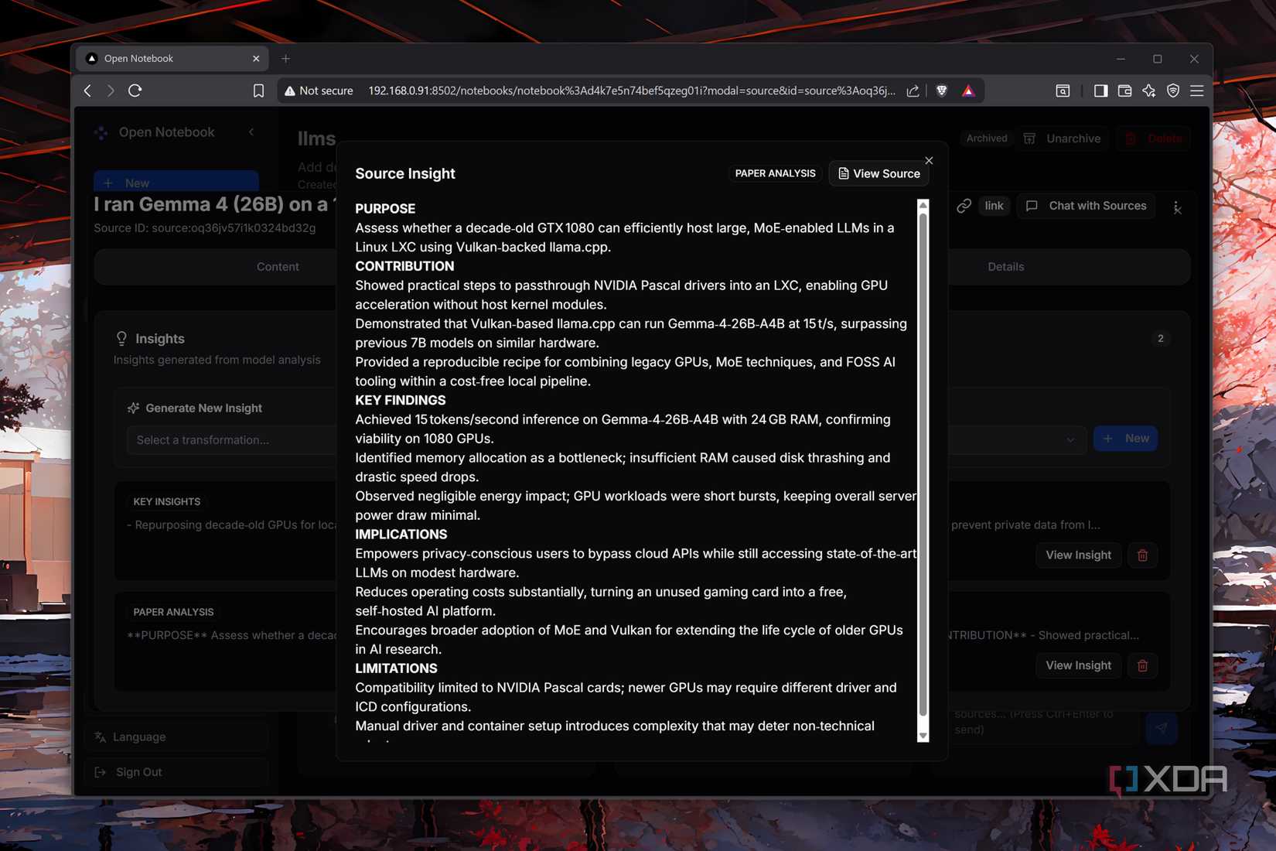Click the address bar URL
Screen dimensions: 1276x851
pos(631,91)
